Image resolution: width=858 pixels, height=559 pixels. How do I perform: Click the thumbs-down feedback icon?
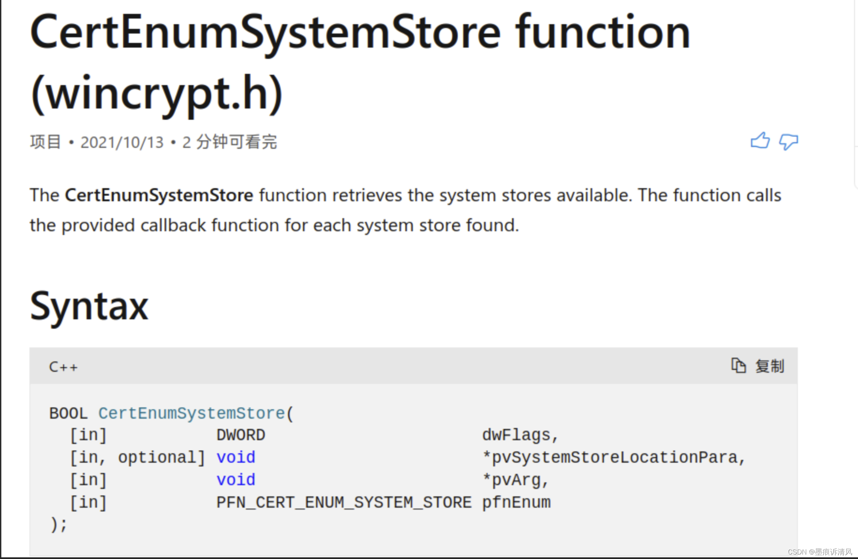coord(788,142)
